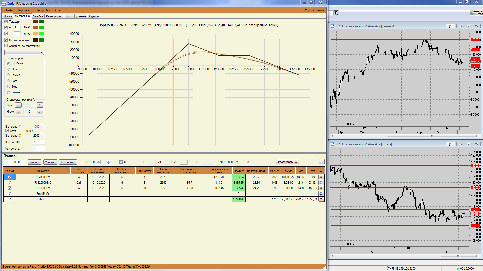This screenshot has height=271, width=483.
Task: Open the portfolio 115-15.10.20 dropdown
Action: click(x=24, y=162)
